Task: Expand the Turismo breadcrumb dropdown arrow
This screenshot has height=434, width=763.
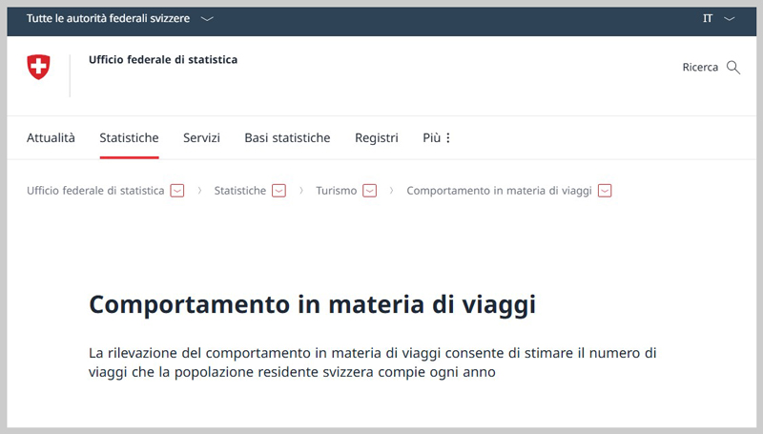Action: tap(369, 191)
